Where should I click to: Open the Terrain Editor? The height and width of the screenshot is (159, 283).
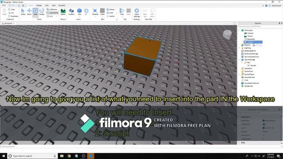tap(63, 12)
